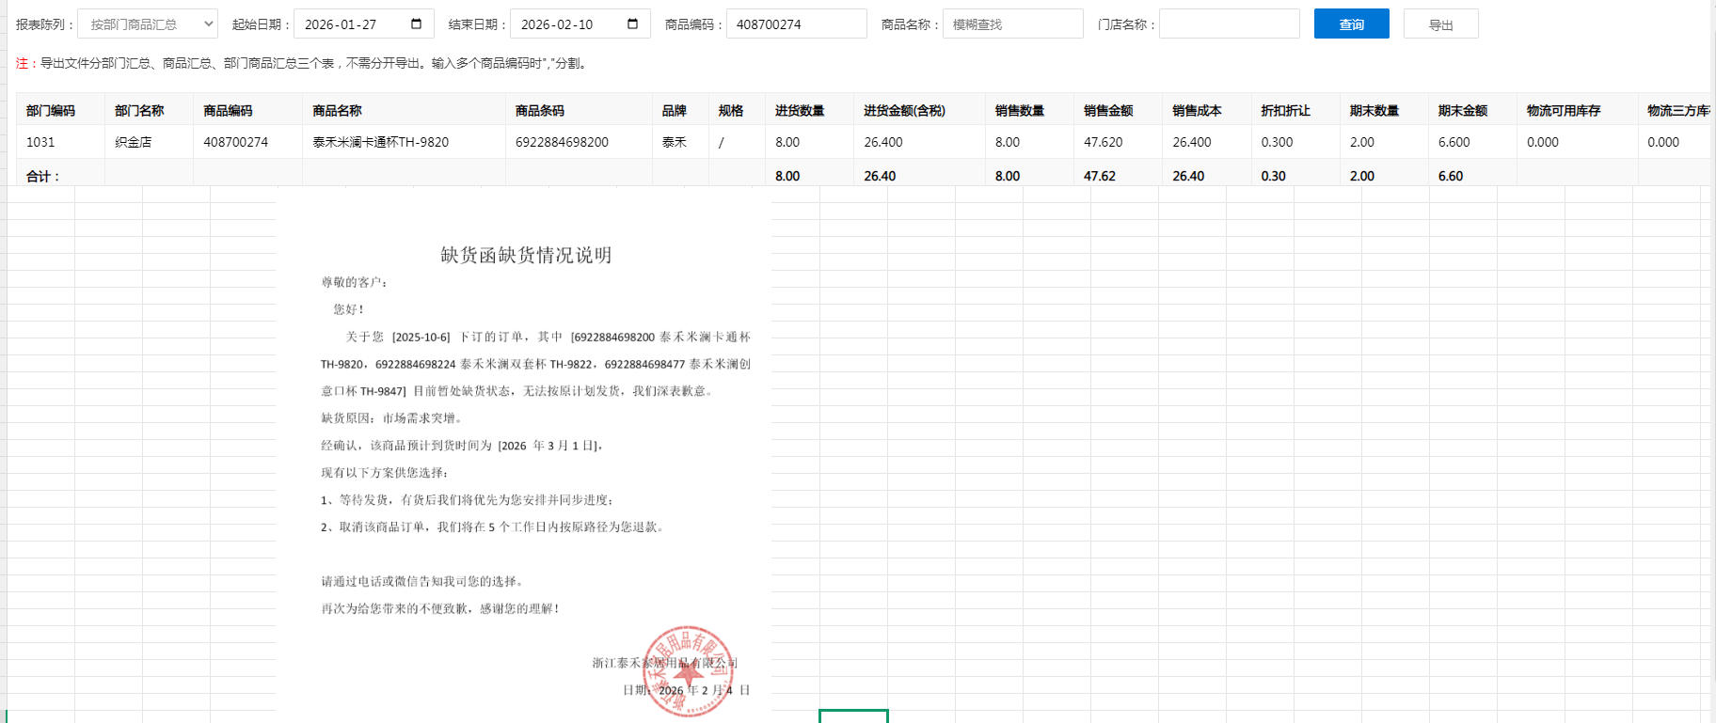This screenshot has height=723, width=1716.
Task: Click the blue 查询 button
Action: tap(1351, 24)
